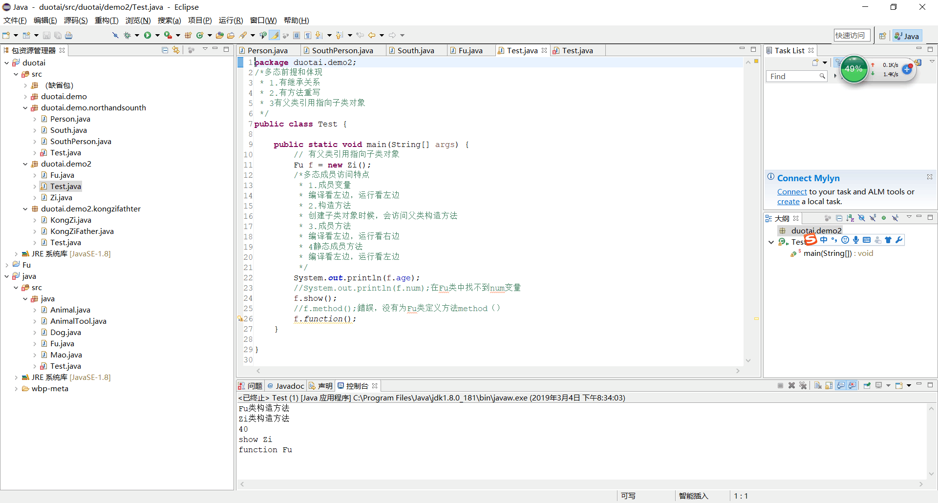Select AnimalTool.java in tree

pos(78,321)
